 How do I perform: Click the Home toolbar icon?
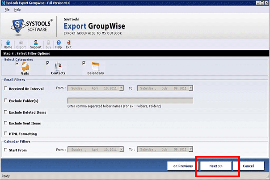[8, 43]
